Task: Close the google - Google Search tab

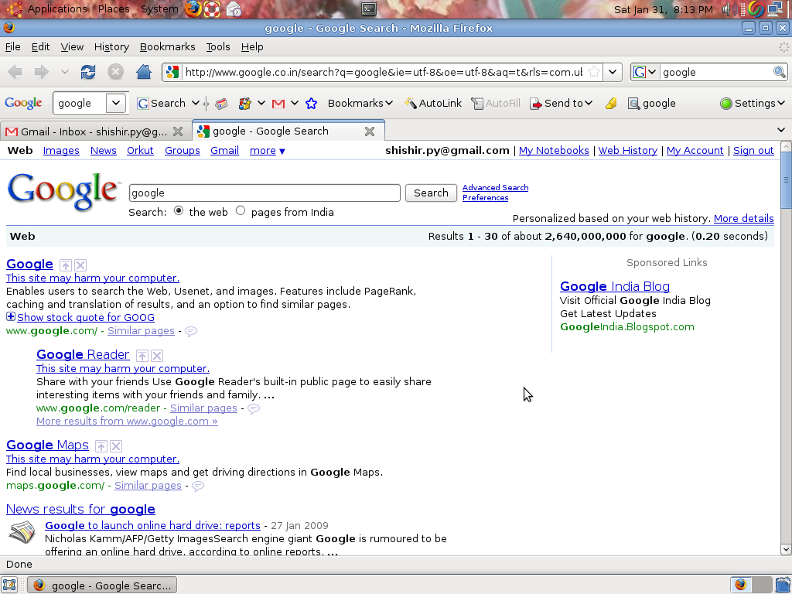Action: 370,131
